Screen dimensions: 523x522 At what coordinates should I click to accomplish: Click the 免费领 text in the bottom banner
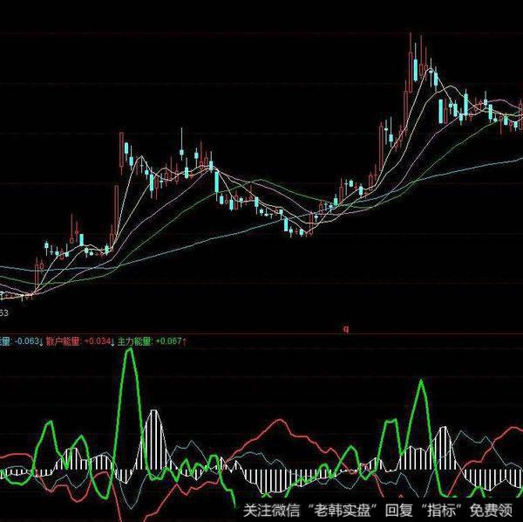click(x=492, y=511)
